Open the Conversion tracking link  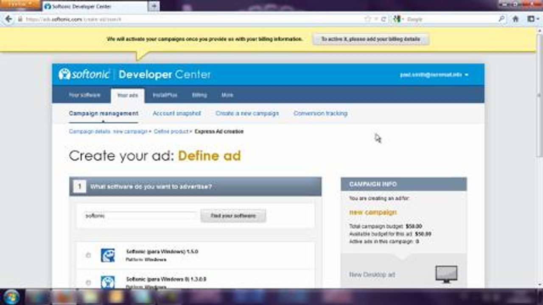pyautogui.click(x=320, y=114)
